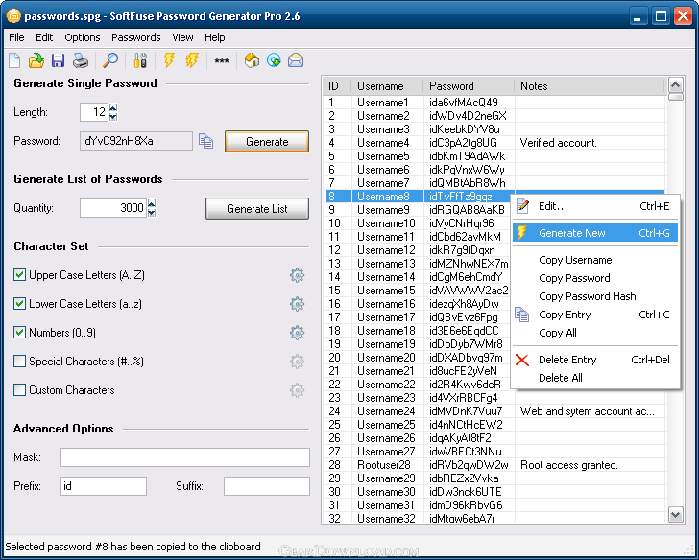The height and width of the screenshot is (560, 699).
Task: Copy generated password with the copy icon
Action: pos(205,141)
